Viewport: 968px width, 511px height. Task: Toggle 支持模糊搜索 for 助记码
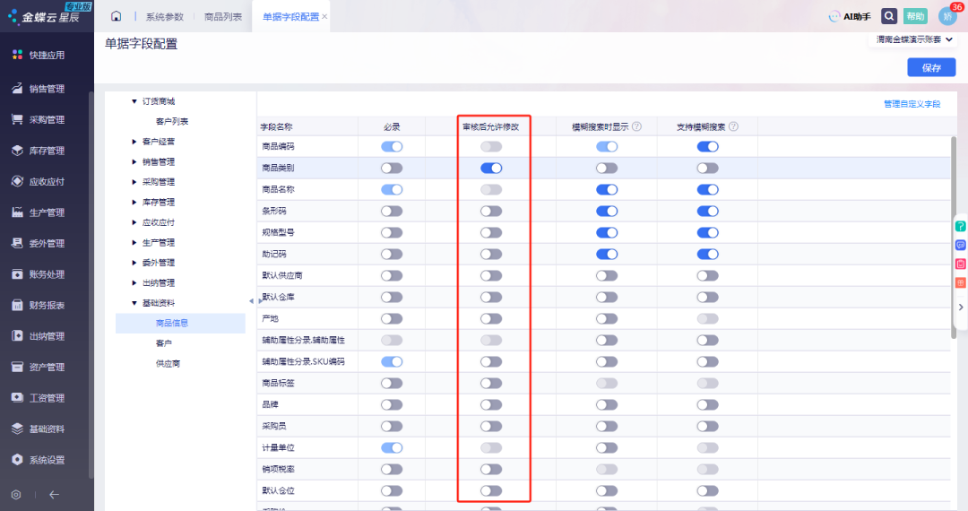(x=707, y=255)
